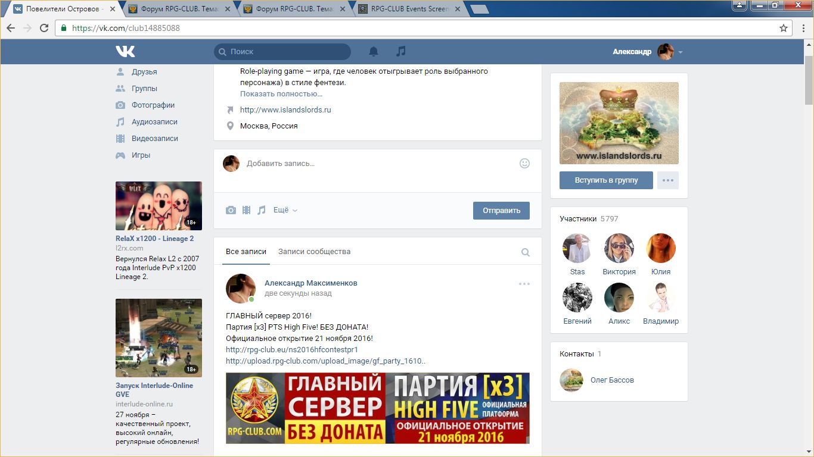This screenshot has width=814, height=457.
Task: Click browser back arrow
Action: pos(10,28)
